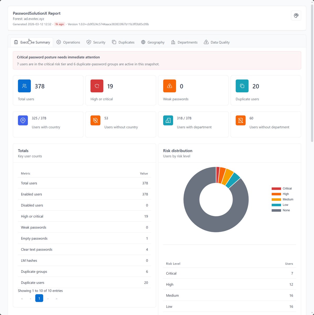The image size is (314, 315).
Task: Sort Totals table by Metric column header
Action: pos(26,174)
